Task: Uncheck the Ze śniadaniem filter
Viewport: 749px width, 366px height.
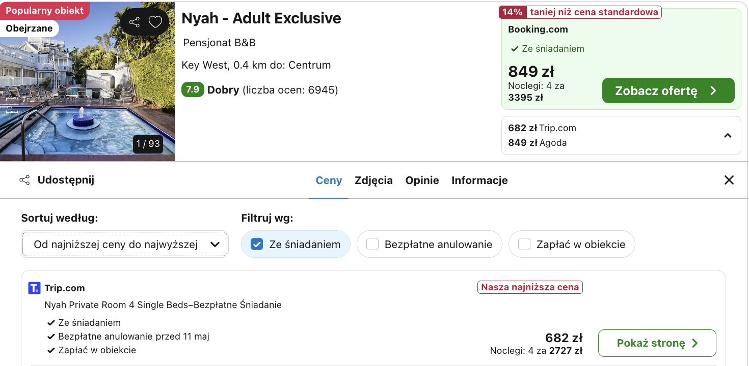Action: pos(257,245)
